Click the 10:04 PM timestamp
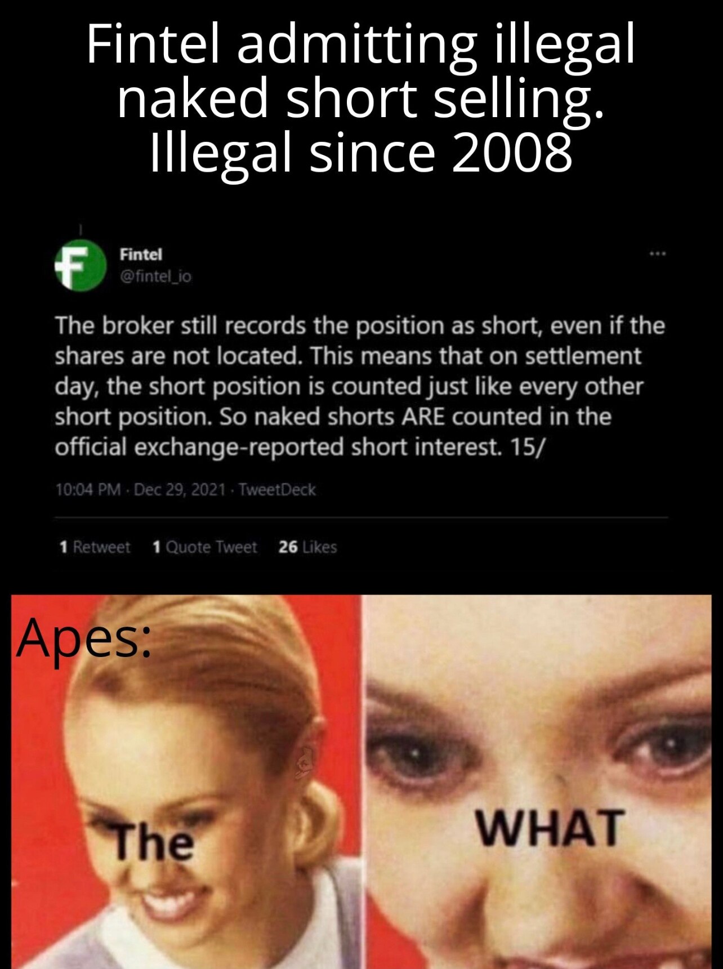The image size is (723, 969). (88, 489)
